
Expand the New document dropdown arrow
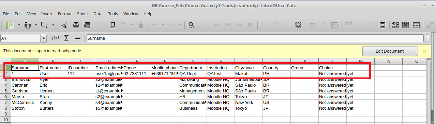[19, 25]
